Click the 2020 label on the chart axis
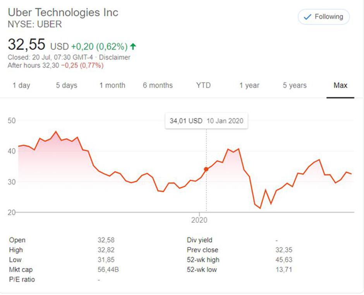 [x=199, y=220]
